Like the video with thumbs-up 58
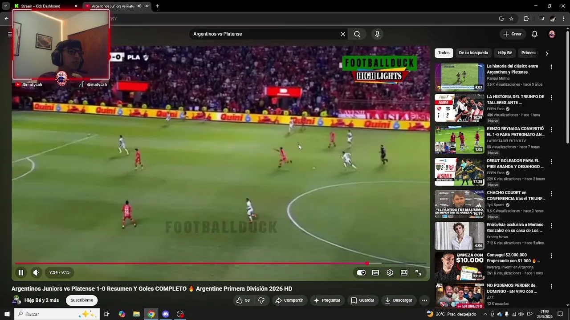This screenshot has width=570, height=320. 243,300
